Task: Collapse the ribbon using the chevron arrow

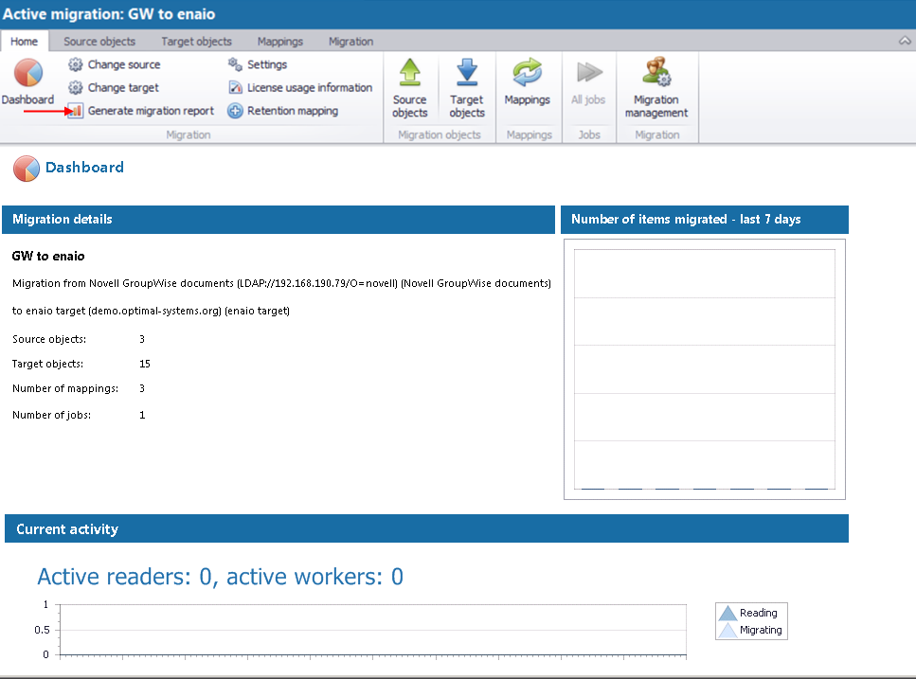Action: [x=904, y=42]
